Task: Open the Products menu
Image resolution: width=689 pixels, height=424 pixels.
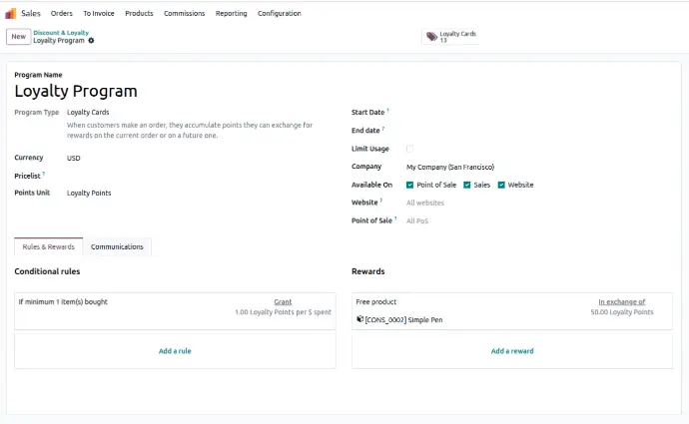Action: point(139,14)
